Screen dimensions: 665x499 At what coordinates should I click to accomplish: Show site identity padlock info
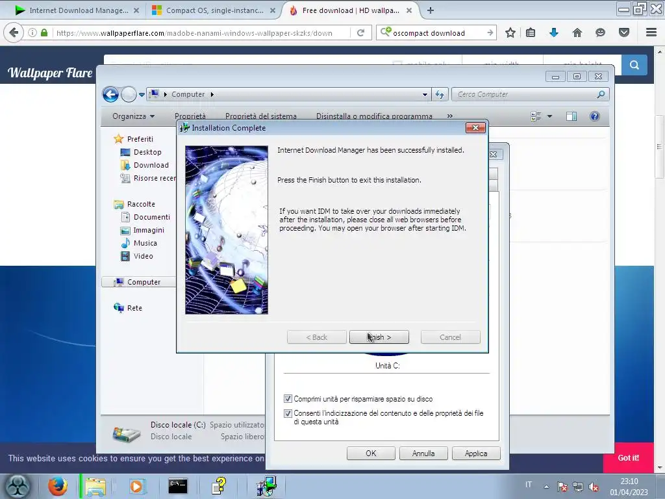44,32
